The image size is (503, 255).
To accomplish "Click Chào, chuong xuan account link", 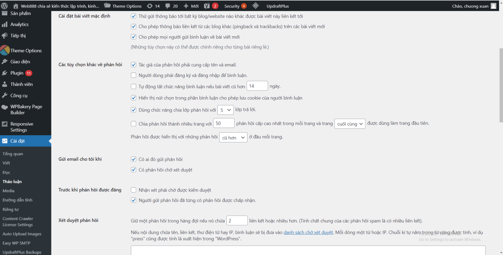I will tap(470, 6).
